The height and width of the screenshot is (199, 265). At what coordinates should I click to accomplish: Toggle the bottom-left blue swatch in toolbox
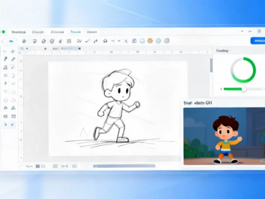pos(6,125)
